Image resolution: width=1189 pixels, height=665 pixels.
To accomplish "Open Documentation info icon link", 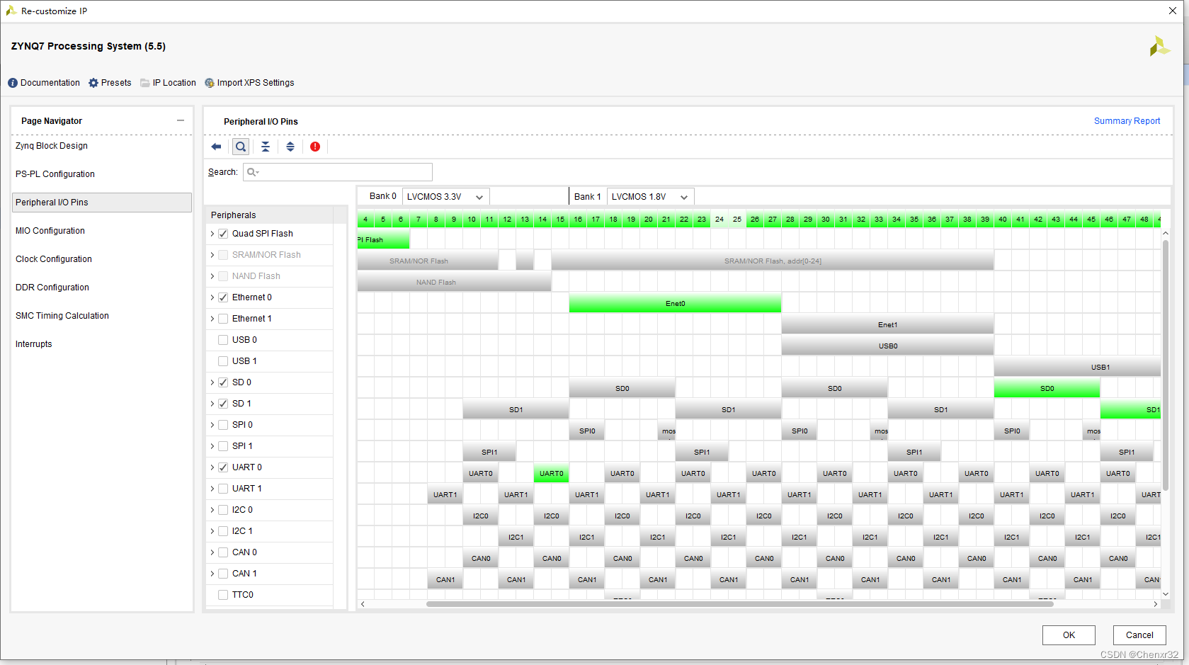I will coord(44,83).
